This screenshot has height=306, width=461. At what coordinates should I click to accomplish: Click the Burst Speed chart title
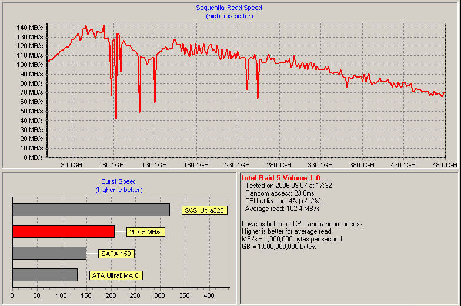(x=119, y=182)
